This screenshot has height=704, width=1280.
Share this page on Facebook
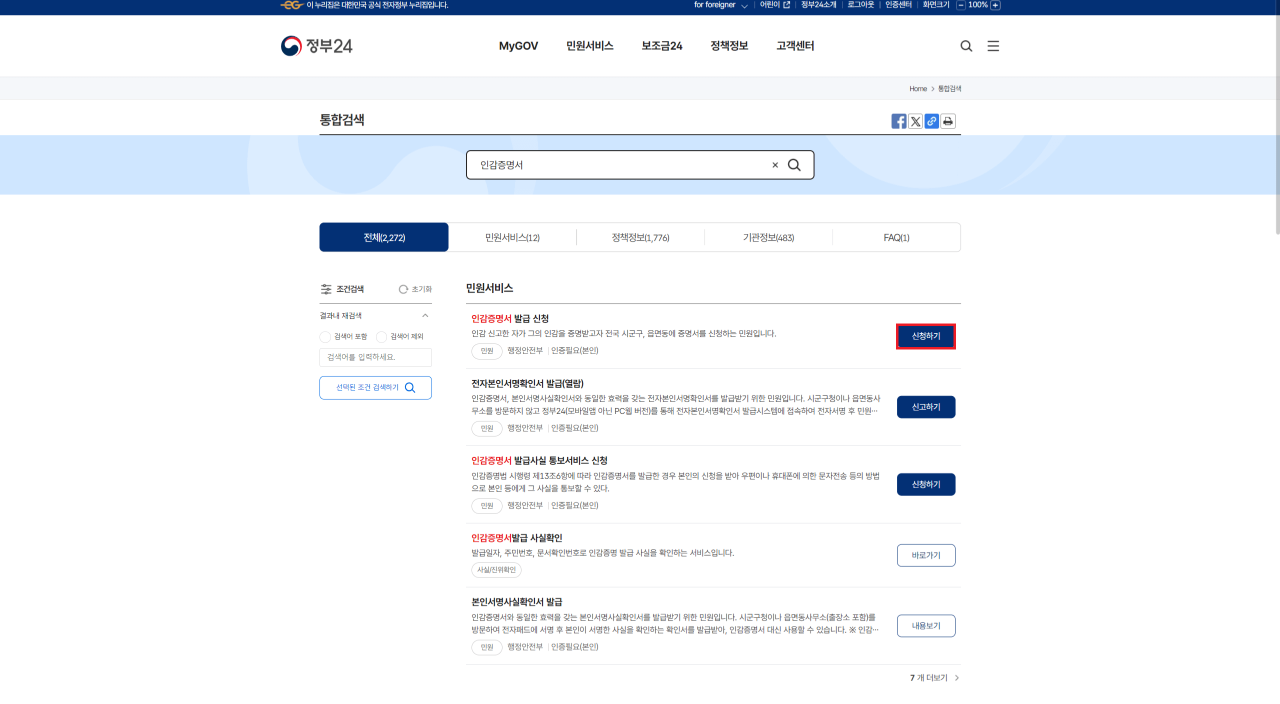click(x=898, y=121)
